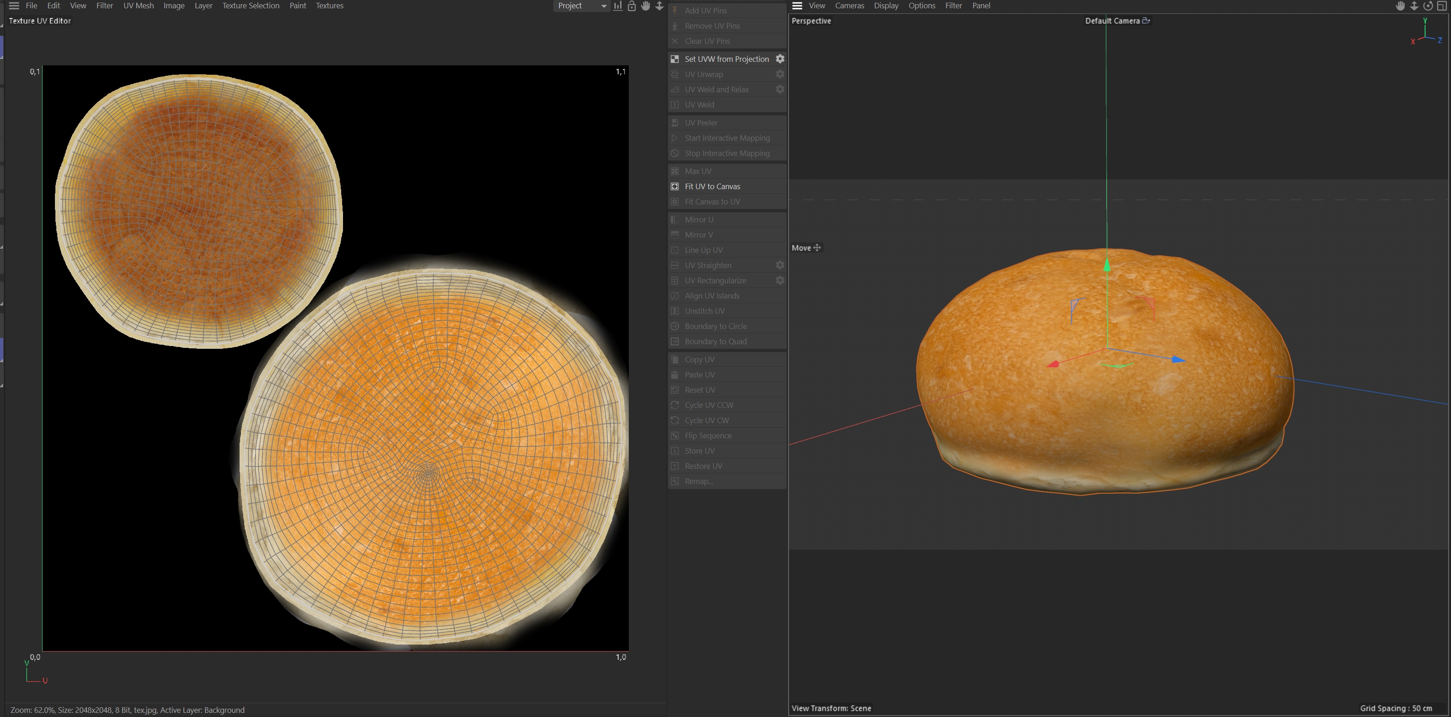Open the viewport Display menu
The image size is (1451, 717).
pyautogui.click(x=886, y=6)
